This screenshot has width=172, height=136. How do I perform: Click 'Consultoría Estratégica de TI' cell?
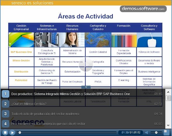[x=47, y=52]
